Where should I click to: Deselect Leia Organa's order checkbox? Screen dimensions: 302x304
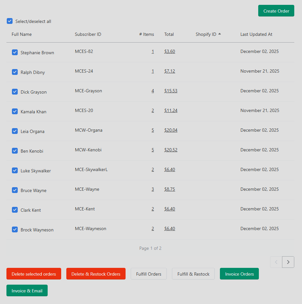click(x=15, y=131)
